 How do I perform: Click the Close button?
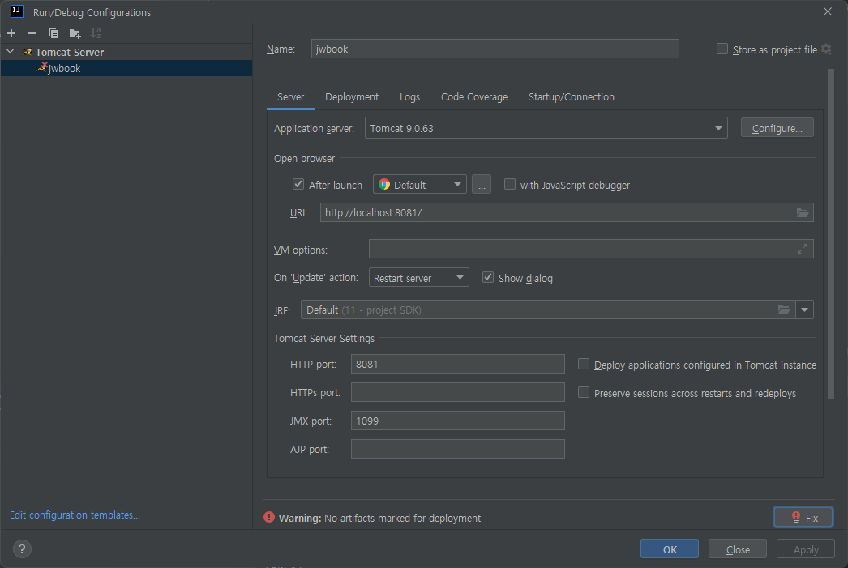click(x=738, y=549)
